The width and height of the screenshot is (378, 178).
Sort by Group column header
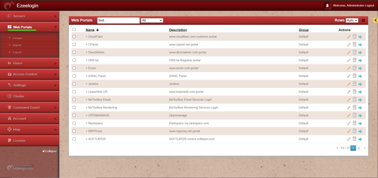pyautogui.click(x=303, y=30)
